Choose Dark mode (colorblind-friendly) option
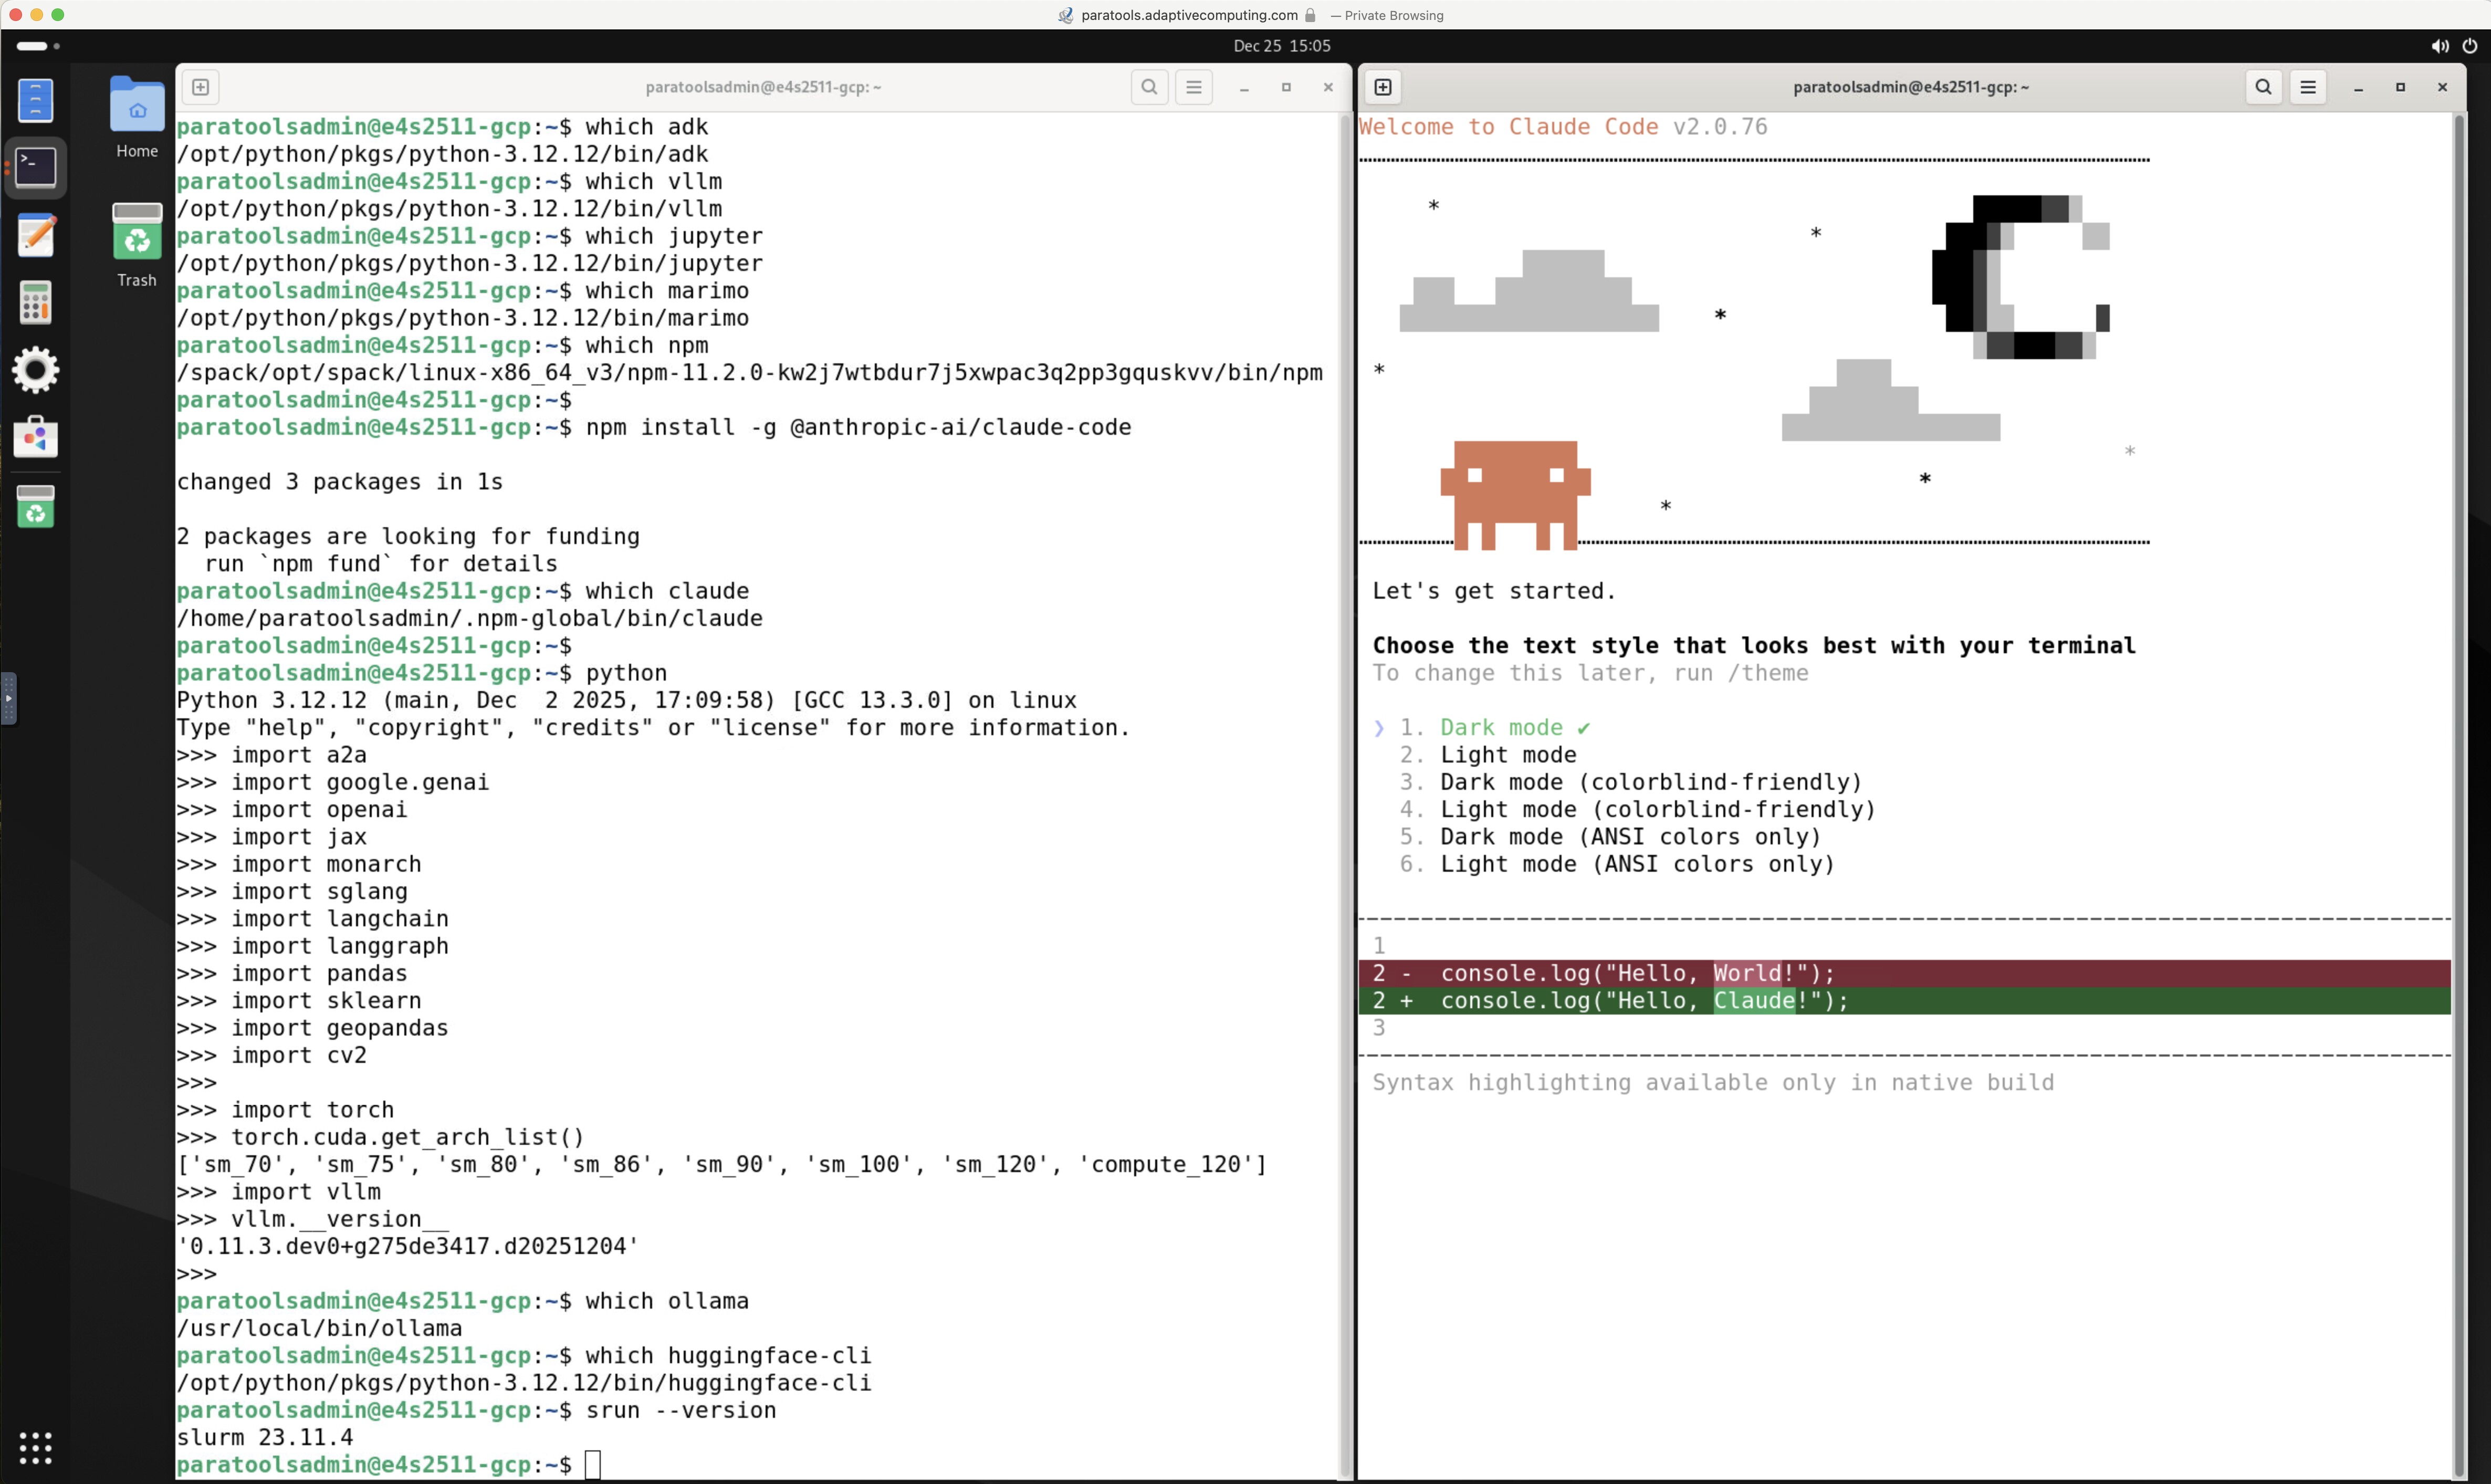 (1650, 782)
